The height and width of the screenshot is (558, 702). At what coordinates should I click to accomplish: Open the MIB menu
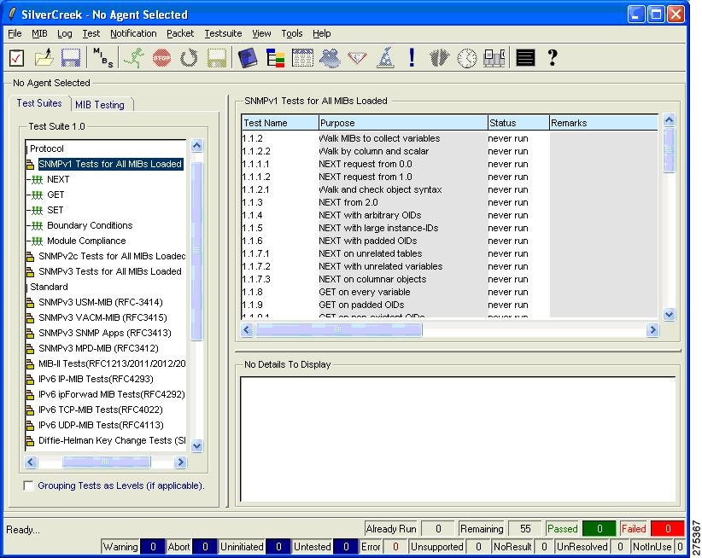pyautogui.click(x=39, y=33)
